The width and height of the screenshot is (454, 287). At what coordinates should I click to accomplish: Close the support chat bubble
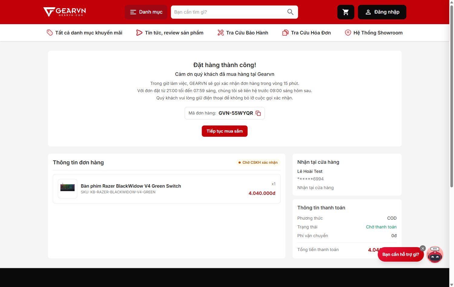pyautogui.click(x=423, y=248)
